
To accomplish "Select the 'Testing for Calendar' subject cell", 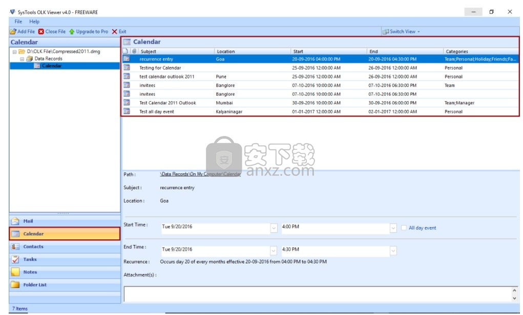I will pos(160,68).
